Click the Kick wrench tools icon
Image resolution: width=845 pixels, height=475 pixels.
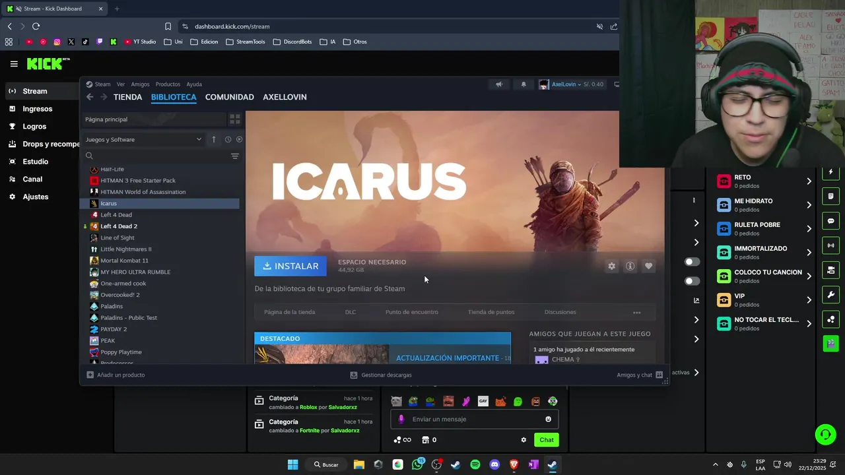(831, 295)
